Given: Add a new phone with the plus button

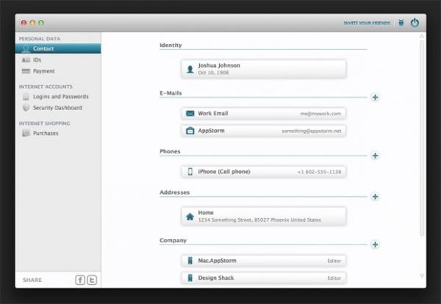Looking at the screenshot, I should point(375,156).
